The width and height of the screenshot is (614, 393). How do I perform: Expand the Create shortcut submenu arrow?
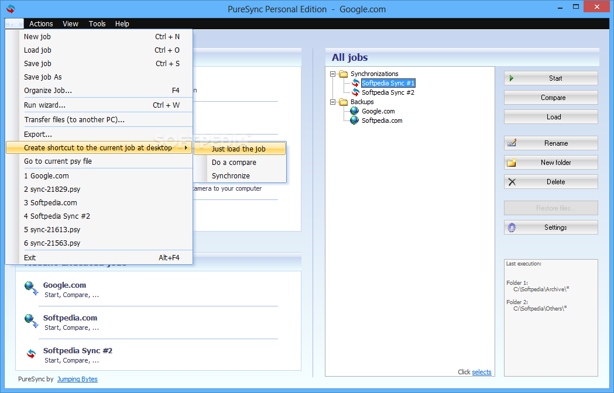(x=186, y=147)
